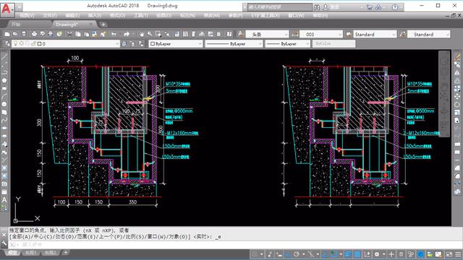Select the Table tool in left toolbar
463x260 pixels.
tap(4, 192)
